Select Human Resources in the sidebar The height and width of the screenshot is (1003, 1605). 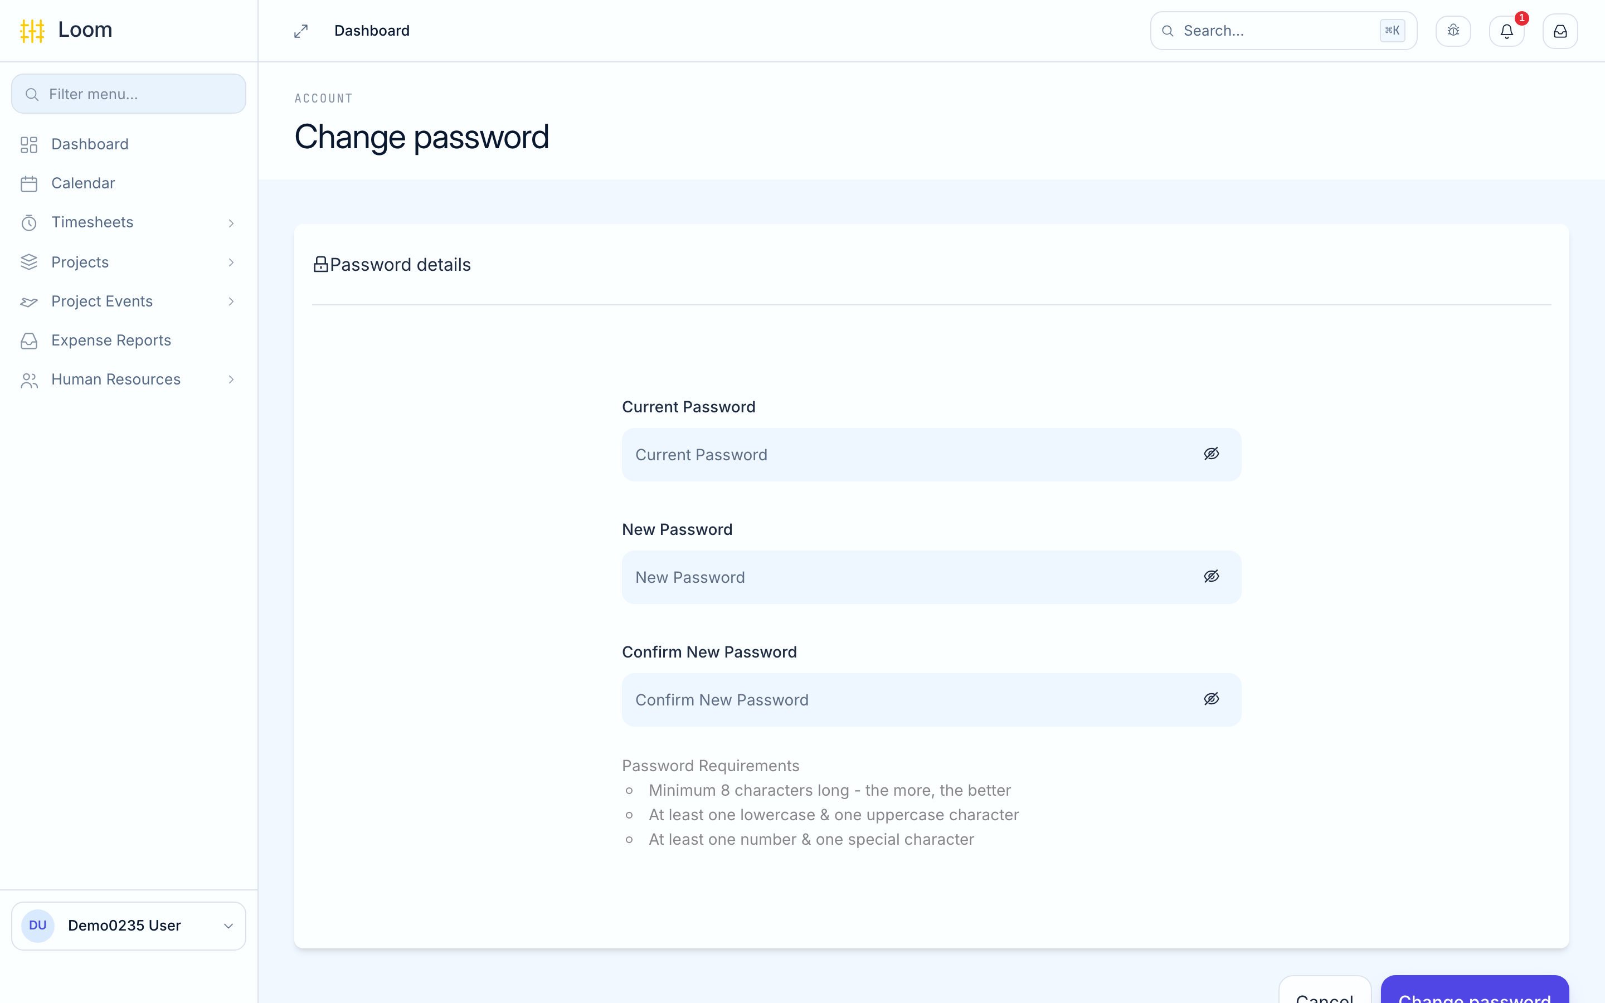pyautogui.click(x=129, y=380)
